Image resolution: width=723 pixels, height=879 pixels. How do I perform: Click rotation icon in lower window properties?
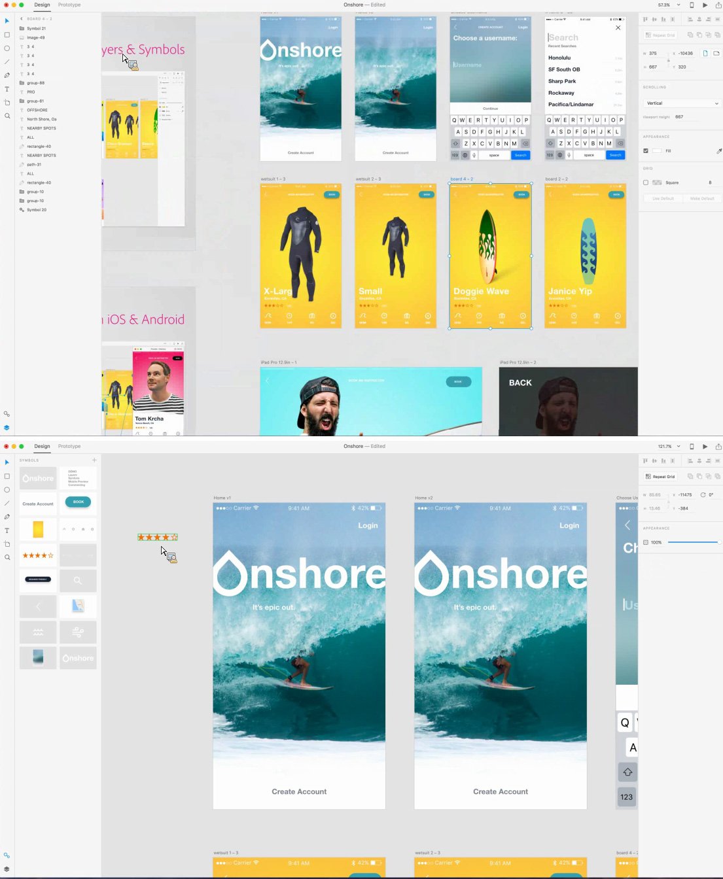[703, 494]
